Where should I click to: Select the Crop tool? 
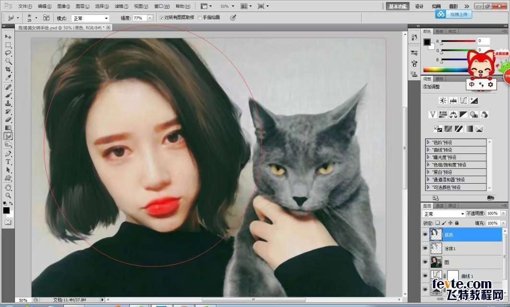click(x=8, y=70)
